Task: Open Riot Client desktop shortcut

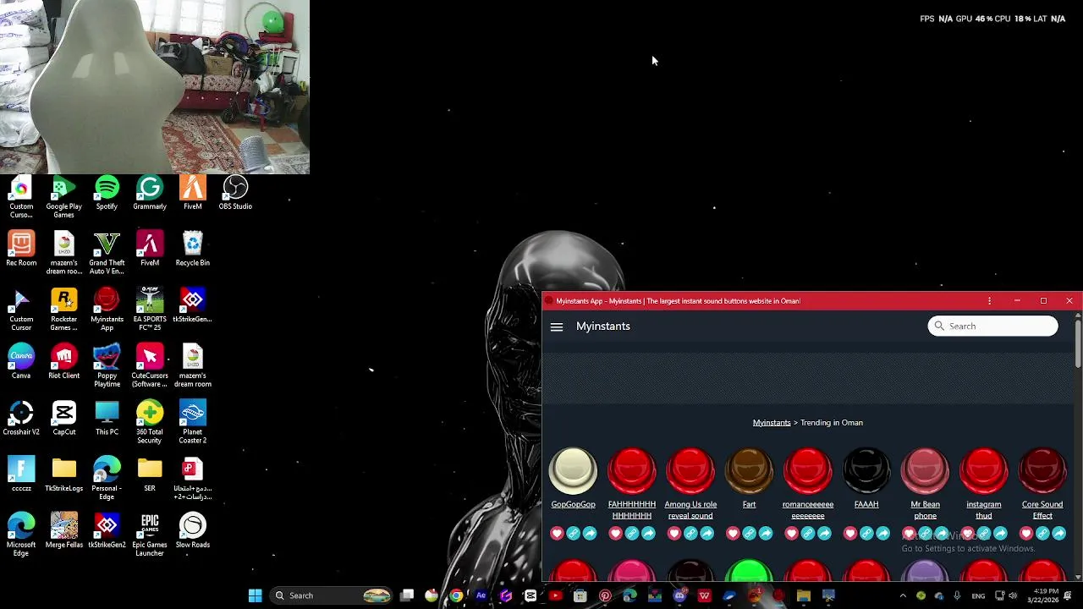Action: tap(64, 363)
